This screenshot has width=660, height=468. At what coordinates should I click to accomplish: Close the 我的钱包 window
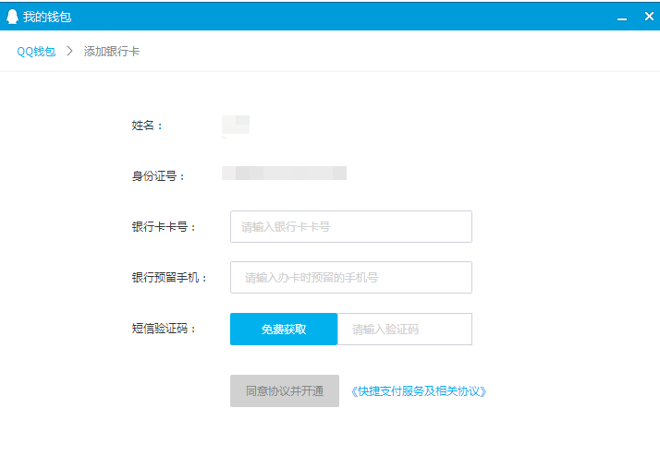coord(649,17)
